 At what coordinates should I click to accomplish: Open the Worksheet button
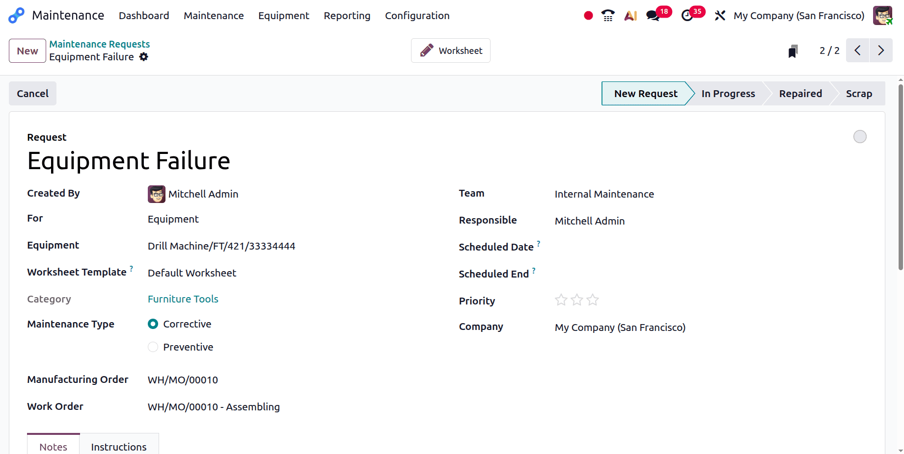pos(451,50)
